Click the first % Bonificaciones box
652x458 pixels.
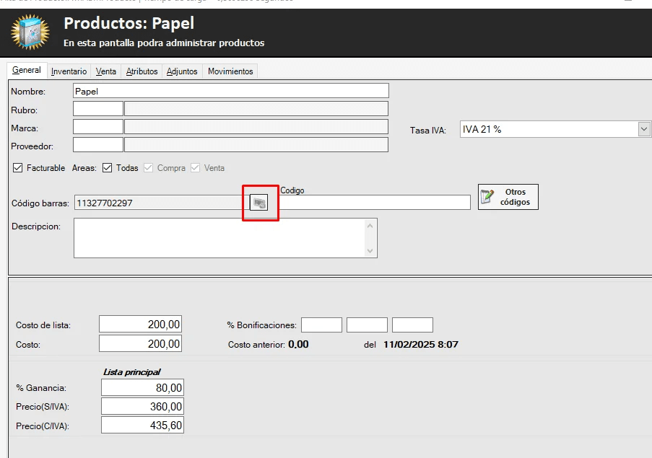(321, 325)
